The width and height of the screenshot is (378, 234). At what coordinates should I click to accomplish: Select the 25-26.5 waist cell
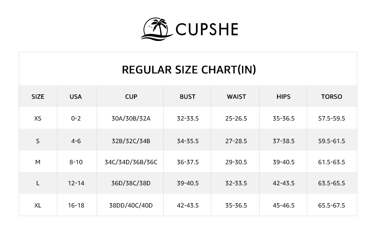tap(236, 119)
